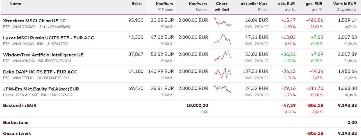Sort by Kaufwert column header
Viewport: 361px width, 136px height.
click(x=198, y=4)
